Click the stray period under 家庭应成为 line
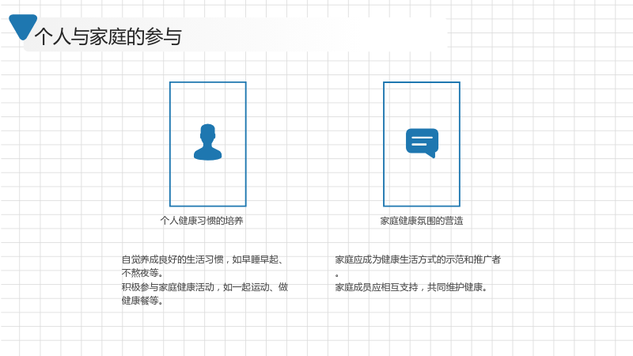Screen dimensions: 633x356 (337, 275)
